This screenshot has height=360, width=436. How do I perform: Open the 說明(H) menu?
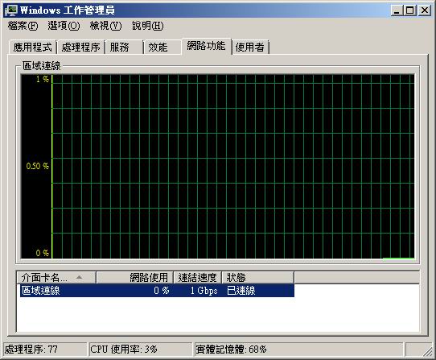tap(148, 26)
